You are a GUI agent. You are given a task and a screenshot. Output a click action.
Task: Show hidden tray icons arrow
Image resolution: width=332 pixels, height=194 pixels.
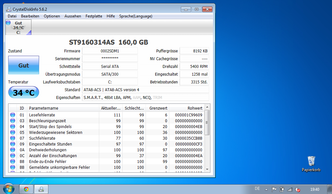pyautogui.click(x=267, y=189)
